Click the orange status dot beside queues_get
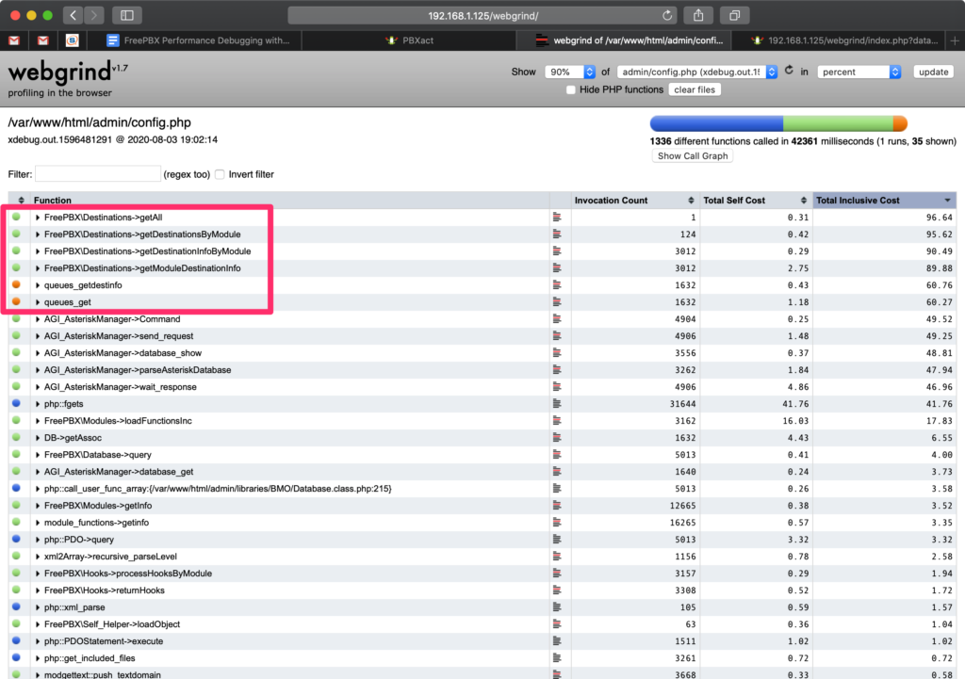 (x=16, y=301)
